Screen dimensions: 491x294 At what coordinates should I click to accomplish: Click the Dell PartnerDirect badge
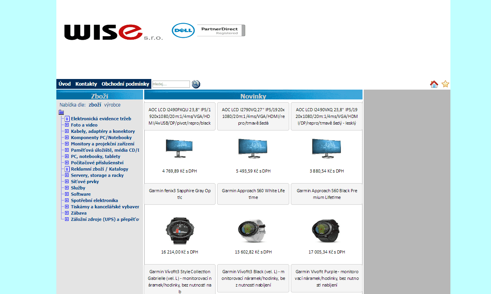[x=208, y=30]
